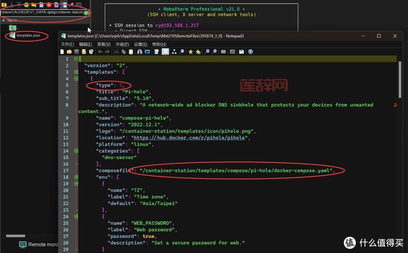Confirm remote path with green checkmark
This screenshot has width=408, height=253.
click(86, 13)
